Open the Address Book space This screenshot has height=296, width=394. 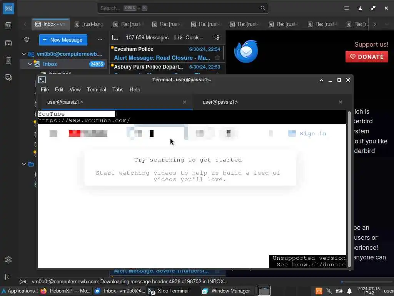pos(8,26)
